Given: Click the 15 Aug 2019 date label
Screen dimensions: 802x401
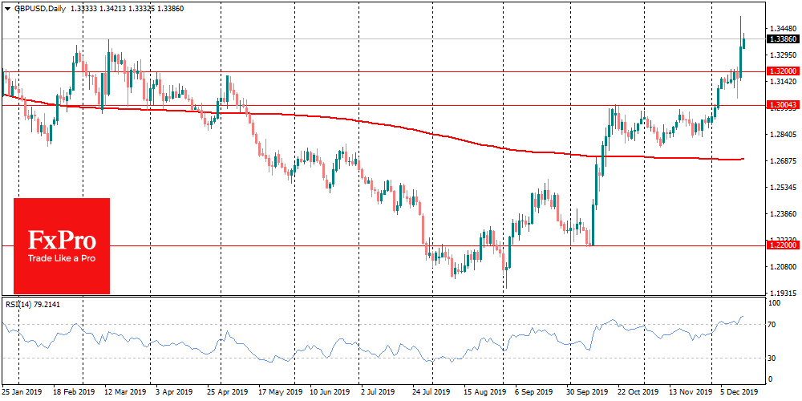Looking at the screenshot, I should (x=484, y=393).
